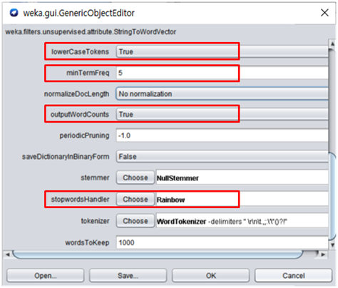
Task: Click the Cancel button
Action: [293, 276]
